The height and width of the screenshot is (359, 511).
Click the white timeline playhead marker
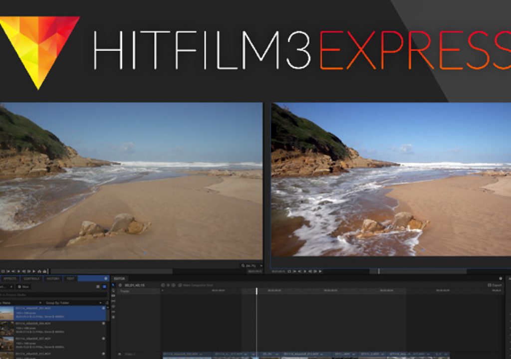coord(256,291)
